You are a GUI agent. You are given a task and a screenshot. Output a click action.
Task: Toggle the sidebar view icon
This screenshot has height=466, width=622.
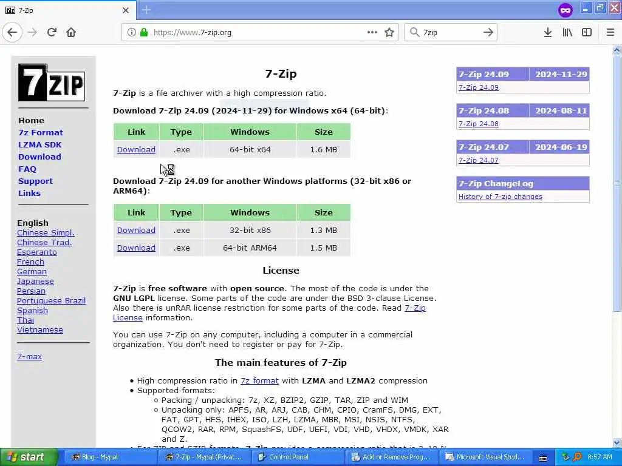pos(587,33)
